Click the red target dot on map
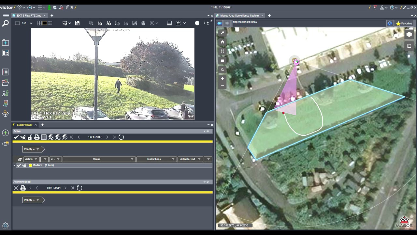 click(x=283, y=113)
